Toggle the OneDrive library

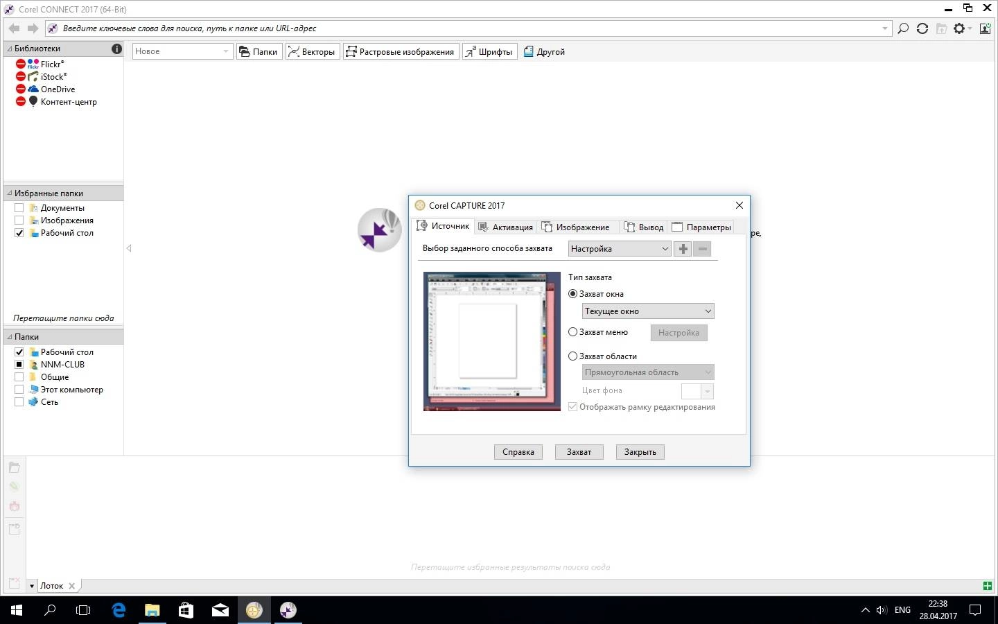(x=20, y=89)
